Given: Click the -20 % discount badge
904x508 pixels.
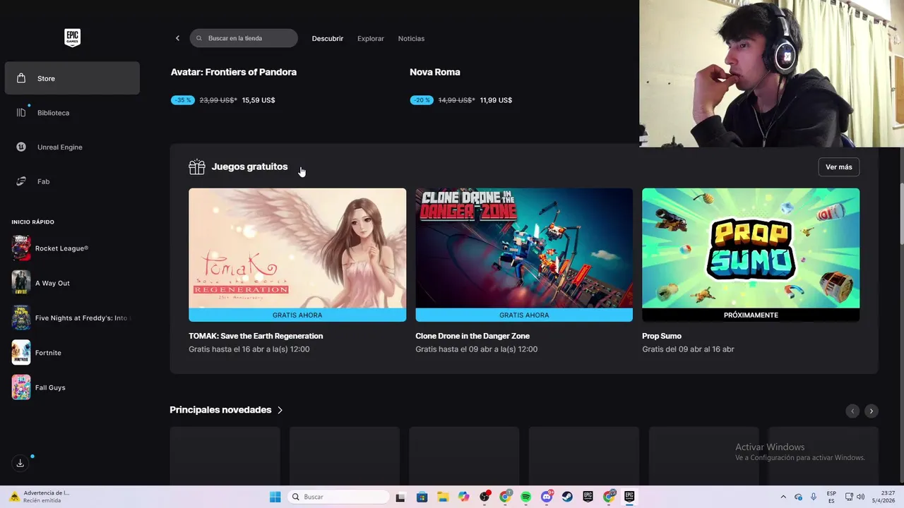Looking at the screenshot, I should point(422,100).
